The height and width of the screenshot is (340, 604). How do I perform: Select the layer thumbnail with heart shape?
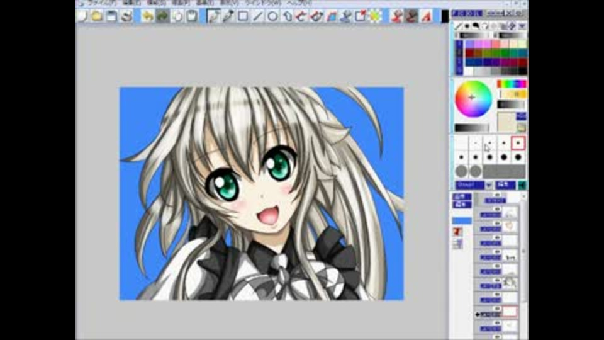510,226
